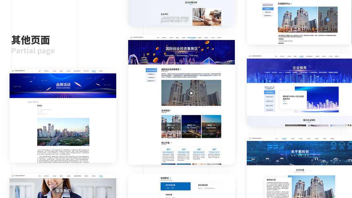352x198 pixels.
Task: Open active 关于朝科创 nav item in bottom-right page
Action: [284, 139]
